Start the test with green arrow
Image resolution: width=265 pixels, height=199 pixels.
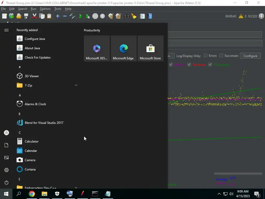click(81, 16)
